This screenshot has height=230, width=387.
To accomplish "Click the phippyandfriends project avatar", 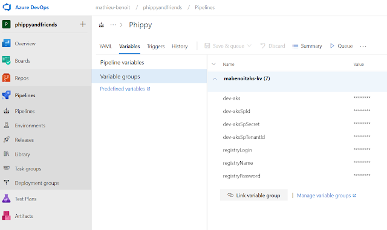I will tap(6, 24).
